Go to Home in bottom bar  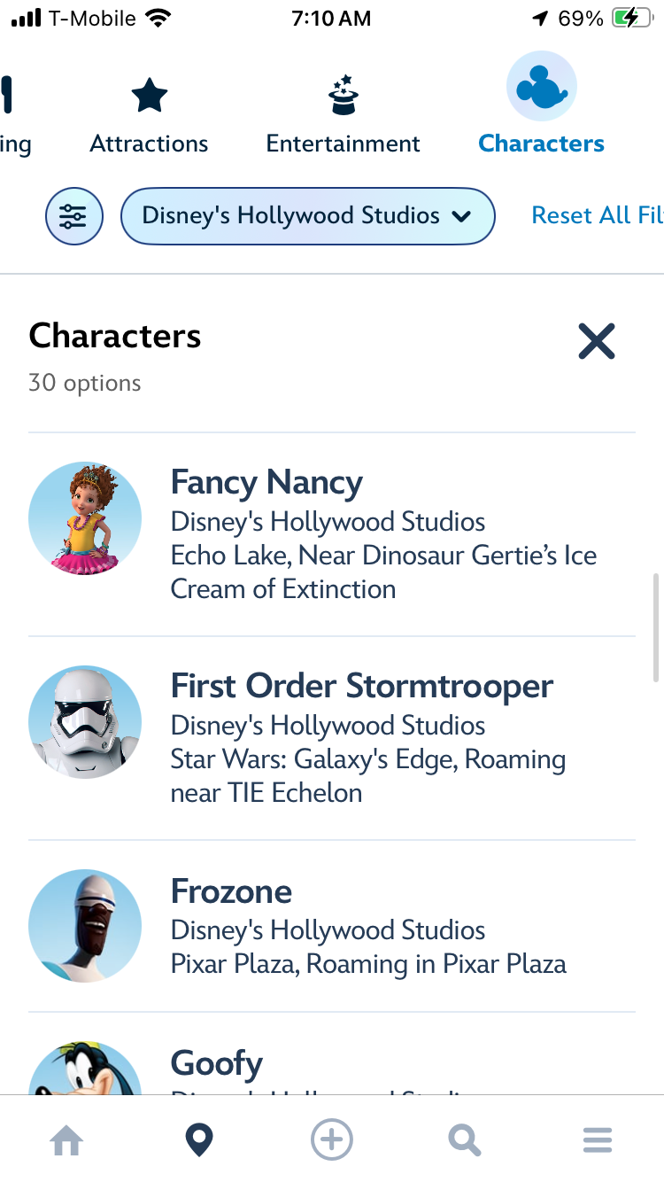click(x=67, y=1139)
